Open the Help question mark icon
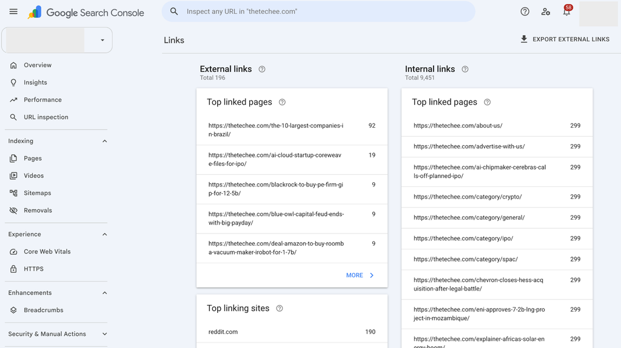This screenshot has height=348, width=621. pos(525,11)
